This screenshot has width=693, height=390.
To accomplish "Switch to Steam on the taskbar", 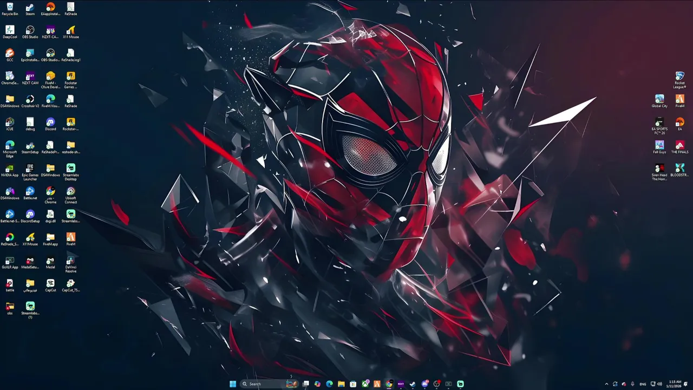I will (x=413, y=384).
